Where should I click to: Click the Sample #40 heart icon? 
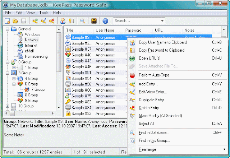point(68,55)
